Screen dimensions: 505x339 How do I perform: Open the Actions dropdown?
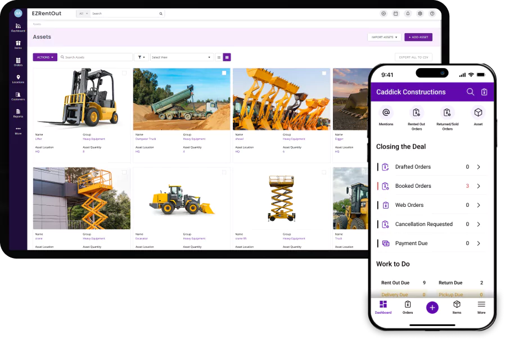(x=45, y=57)
